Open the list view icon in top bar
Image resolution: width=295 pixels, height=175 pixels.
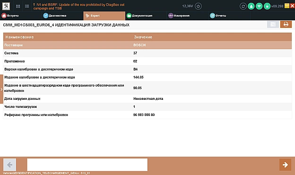(x=27, y=6)
